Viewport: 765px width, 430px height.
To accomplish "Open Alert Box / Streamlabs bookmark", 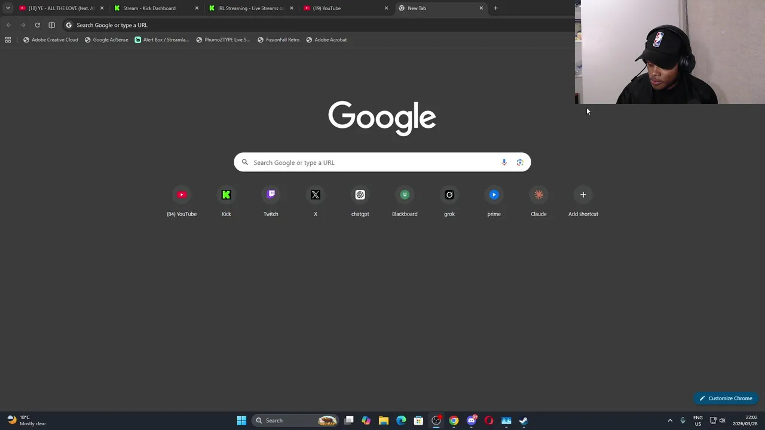I will point(162,40).
